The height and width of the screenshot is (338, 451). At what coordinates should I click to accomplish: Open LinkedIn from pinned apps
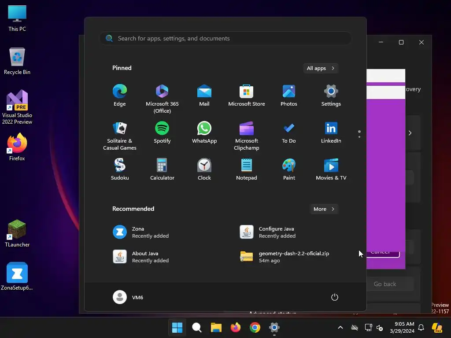[331, 132]
